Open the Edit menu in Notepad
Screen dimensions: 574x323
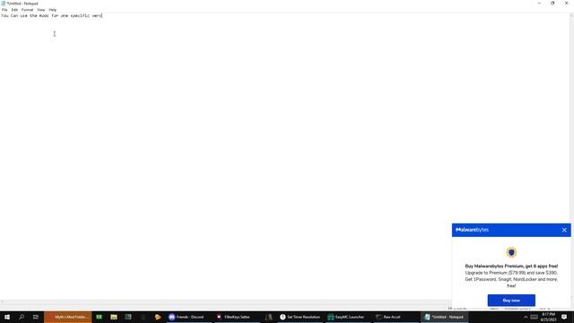tap(14, 10)
